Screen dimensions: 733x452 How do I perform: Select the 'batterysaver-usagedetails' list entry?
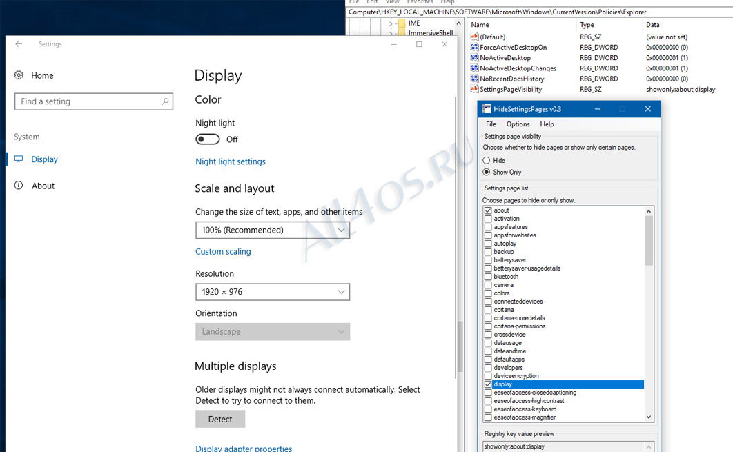click(x=527, y=268)
